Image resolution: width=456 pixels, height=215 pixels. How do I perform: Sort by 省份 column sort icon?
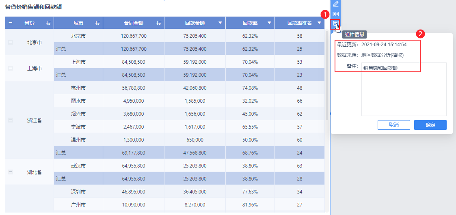49,23
